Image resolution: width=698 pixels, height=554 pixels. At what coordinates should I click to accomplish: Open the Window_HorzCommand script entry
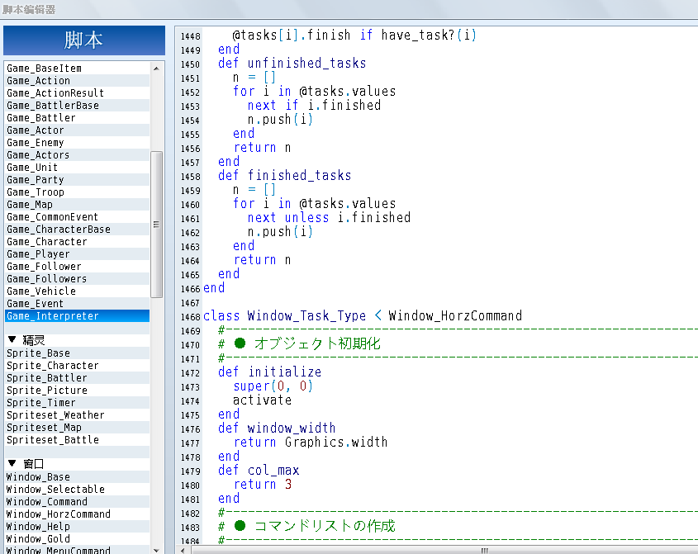tap(77, 514)
